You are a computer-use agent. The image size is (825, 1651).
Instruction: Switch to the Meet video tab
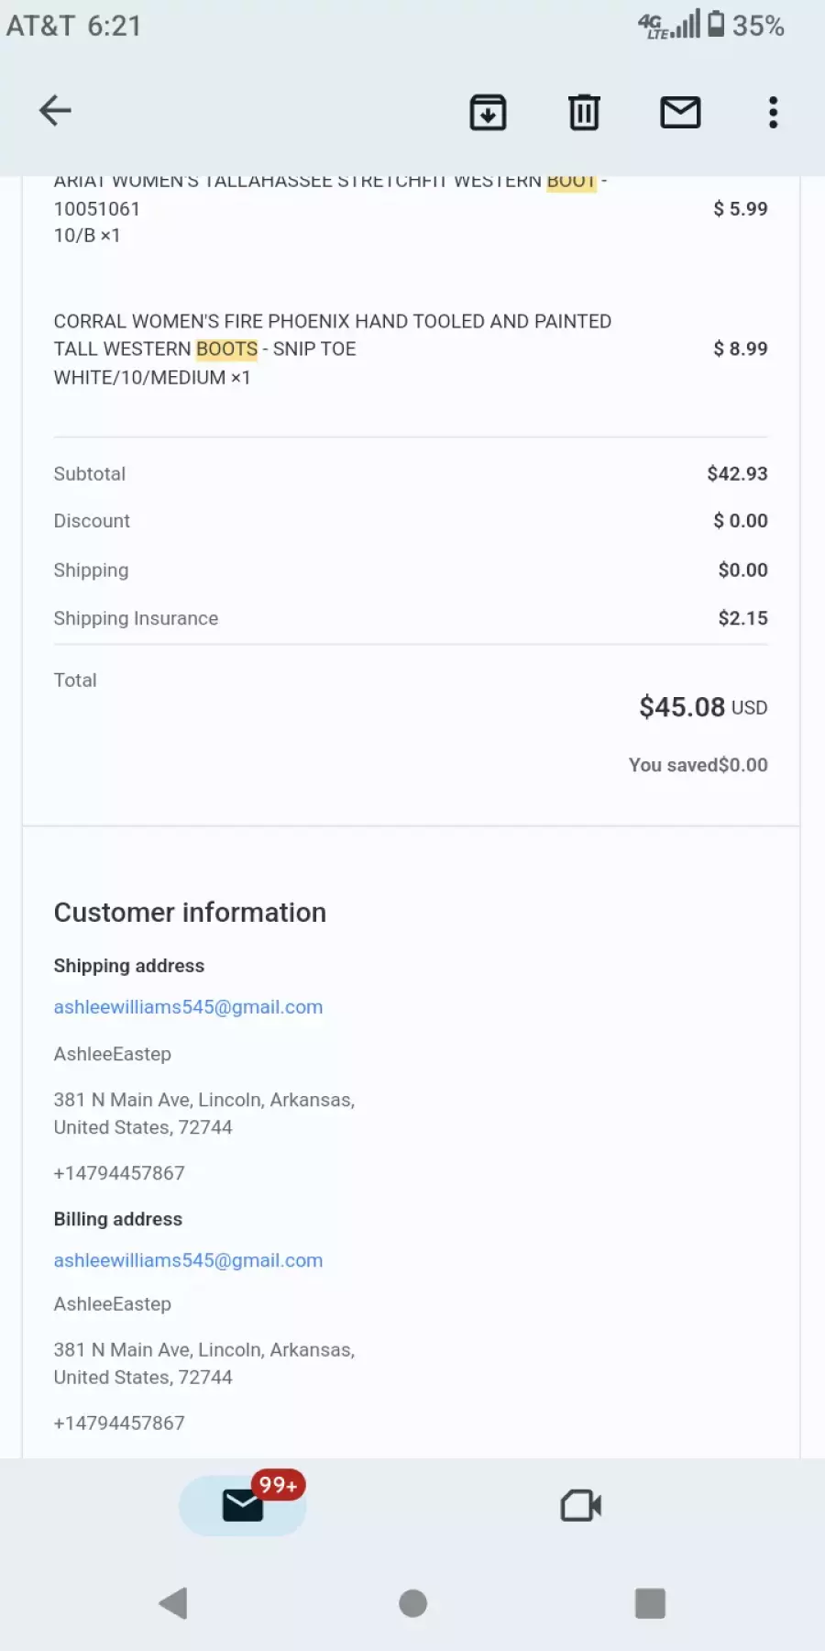click(581, 1505)
